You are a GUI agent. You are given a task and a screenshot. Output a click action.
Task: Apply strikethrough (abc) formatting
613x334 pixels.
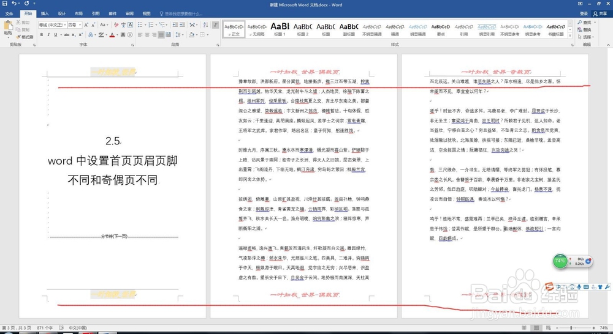[66, 35]
